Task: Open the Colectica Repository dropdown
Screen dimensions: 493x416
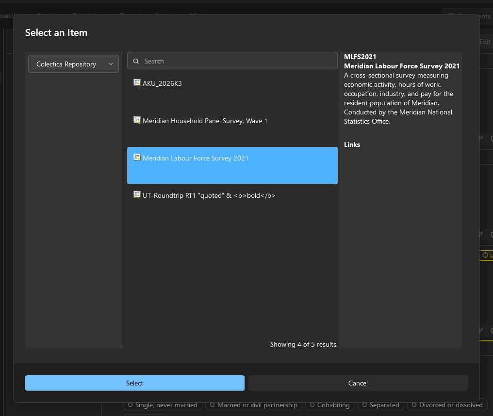Action: (73, 64)
